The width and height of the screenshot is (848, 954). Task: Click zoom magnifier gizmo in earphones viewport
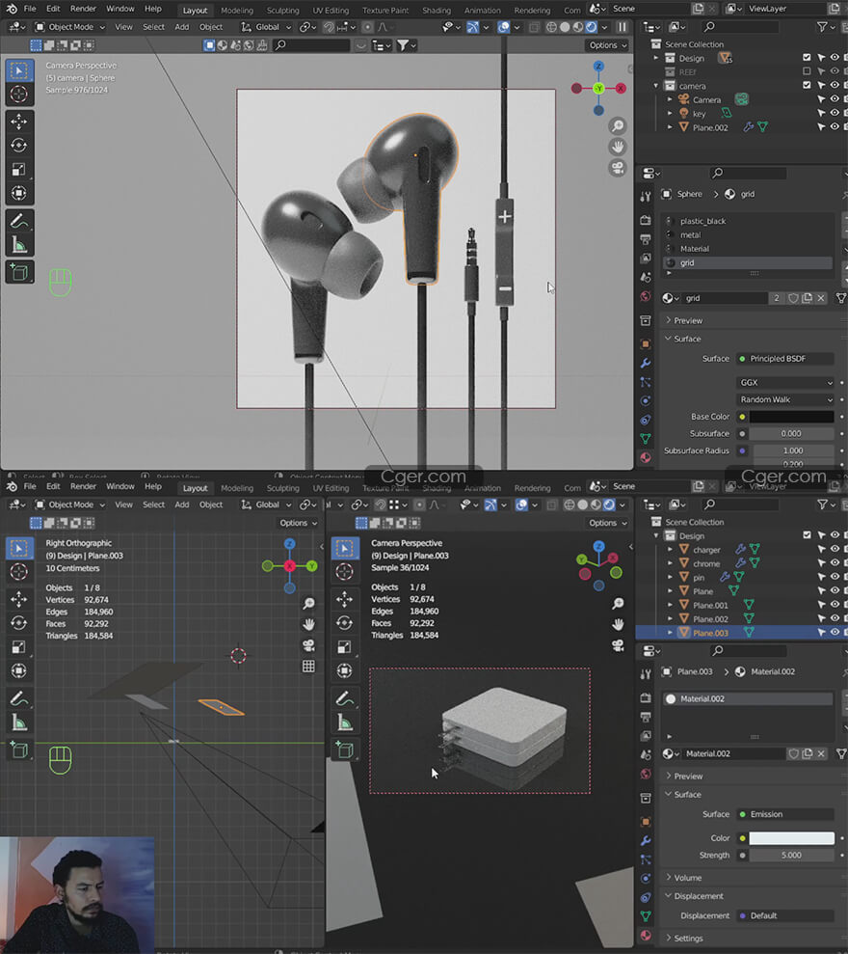tap(618, 126)
